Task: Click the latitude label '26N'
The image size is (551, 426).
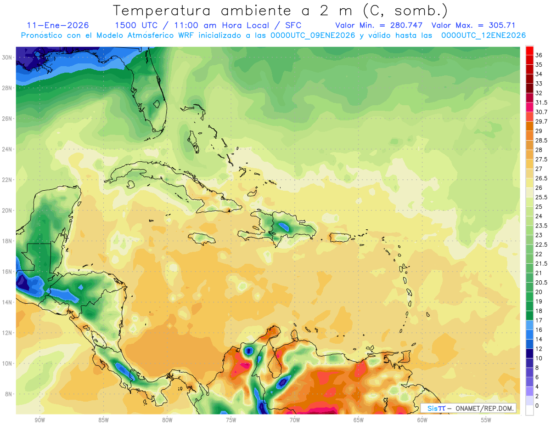Action: [7, 119]
